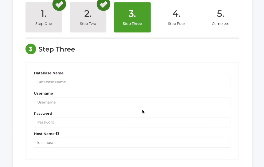Jump to the Step Four tab

pos(176,17)
